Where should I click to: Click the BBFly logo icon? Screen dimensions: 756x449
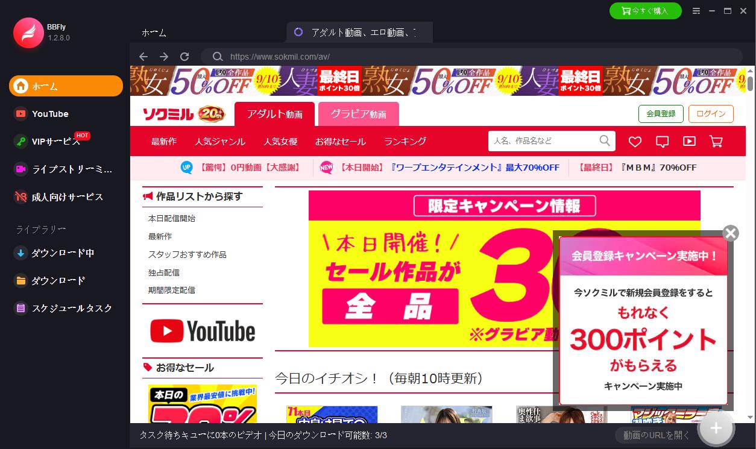[x=28, y=33]
